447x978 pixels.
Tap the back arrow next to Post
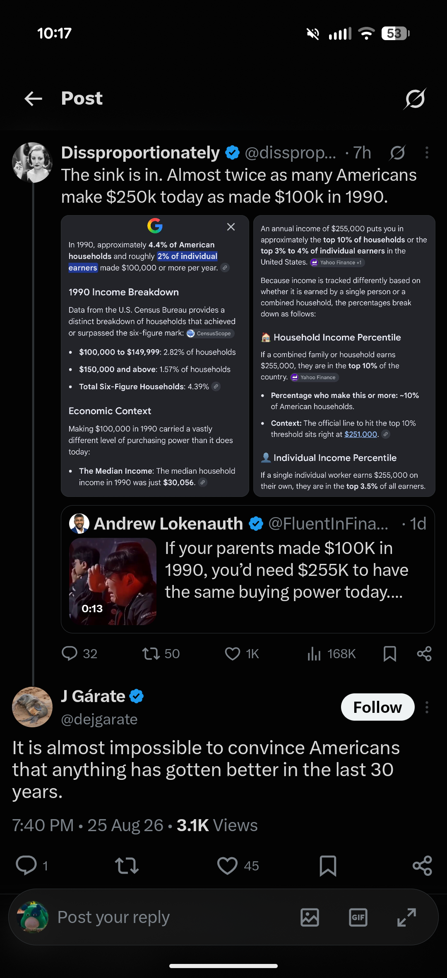pos(34,99)
